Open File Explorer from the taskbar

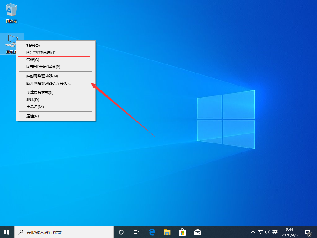click(x=167, y=232)
